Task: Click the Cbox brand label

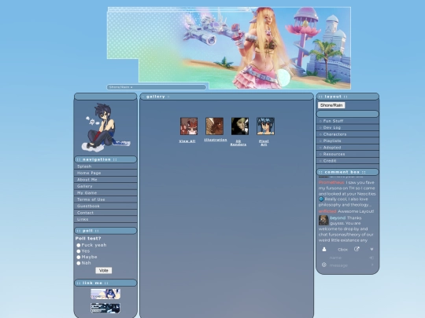Action: [x=342, y=250]
